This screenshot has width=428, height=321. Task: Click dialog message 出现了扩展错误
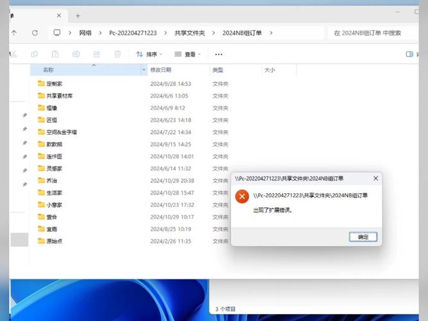pos(273,210)
